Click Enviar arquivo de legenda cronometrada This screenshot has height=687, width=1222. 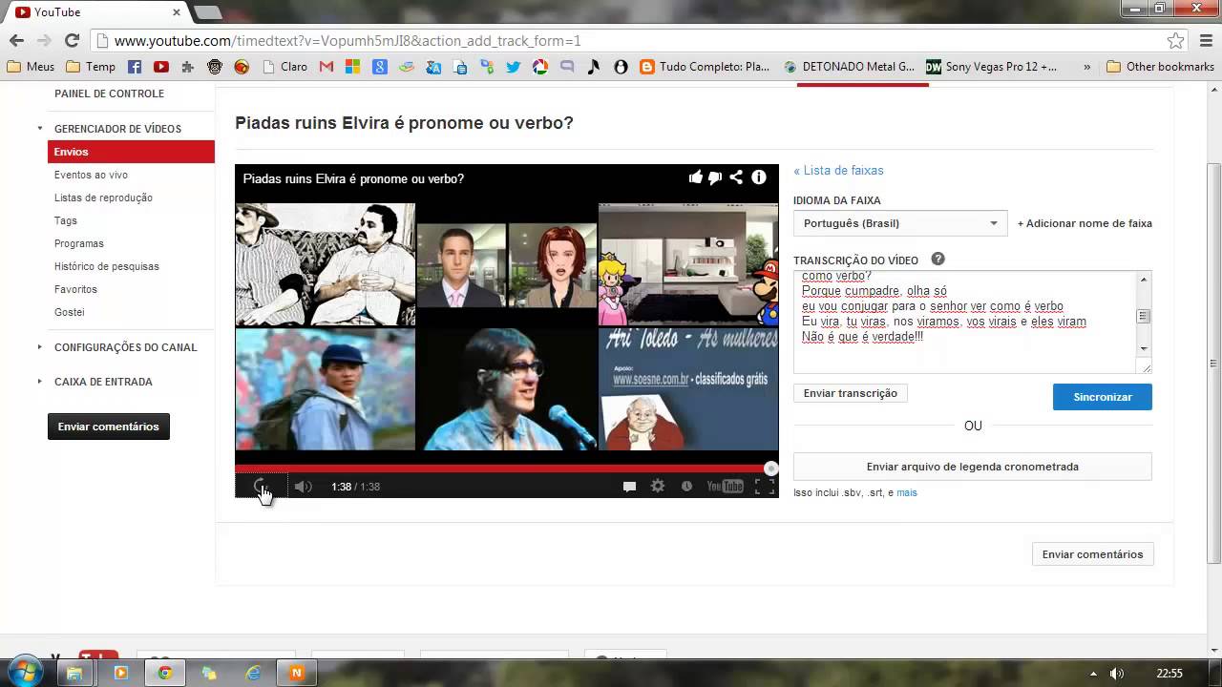point(973,467)
